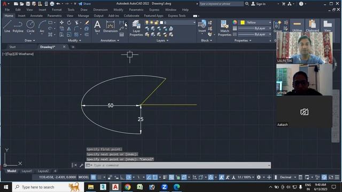
Task: Open the Express menu
Action: tap(154, 10)
